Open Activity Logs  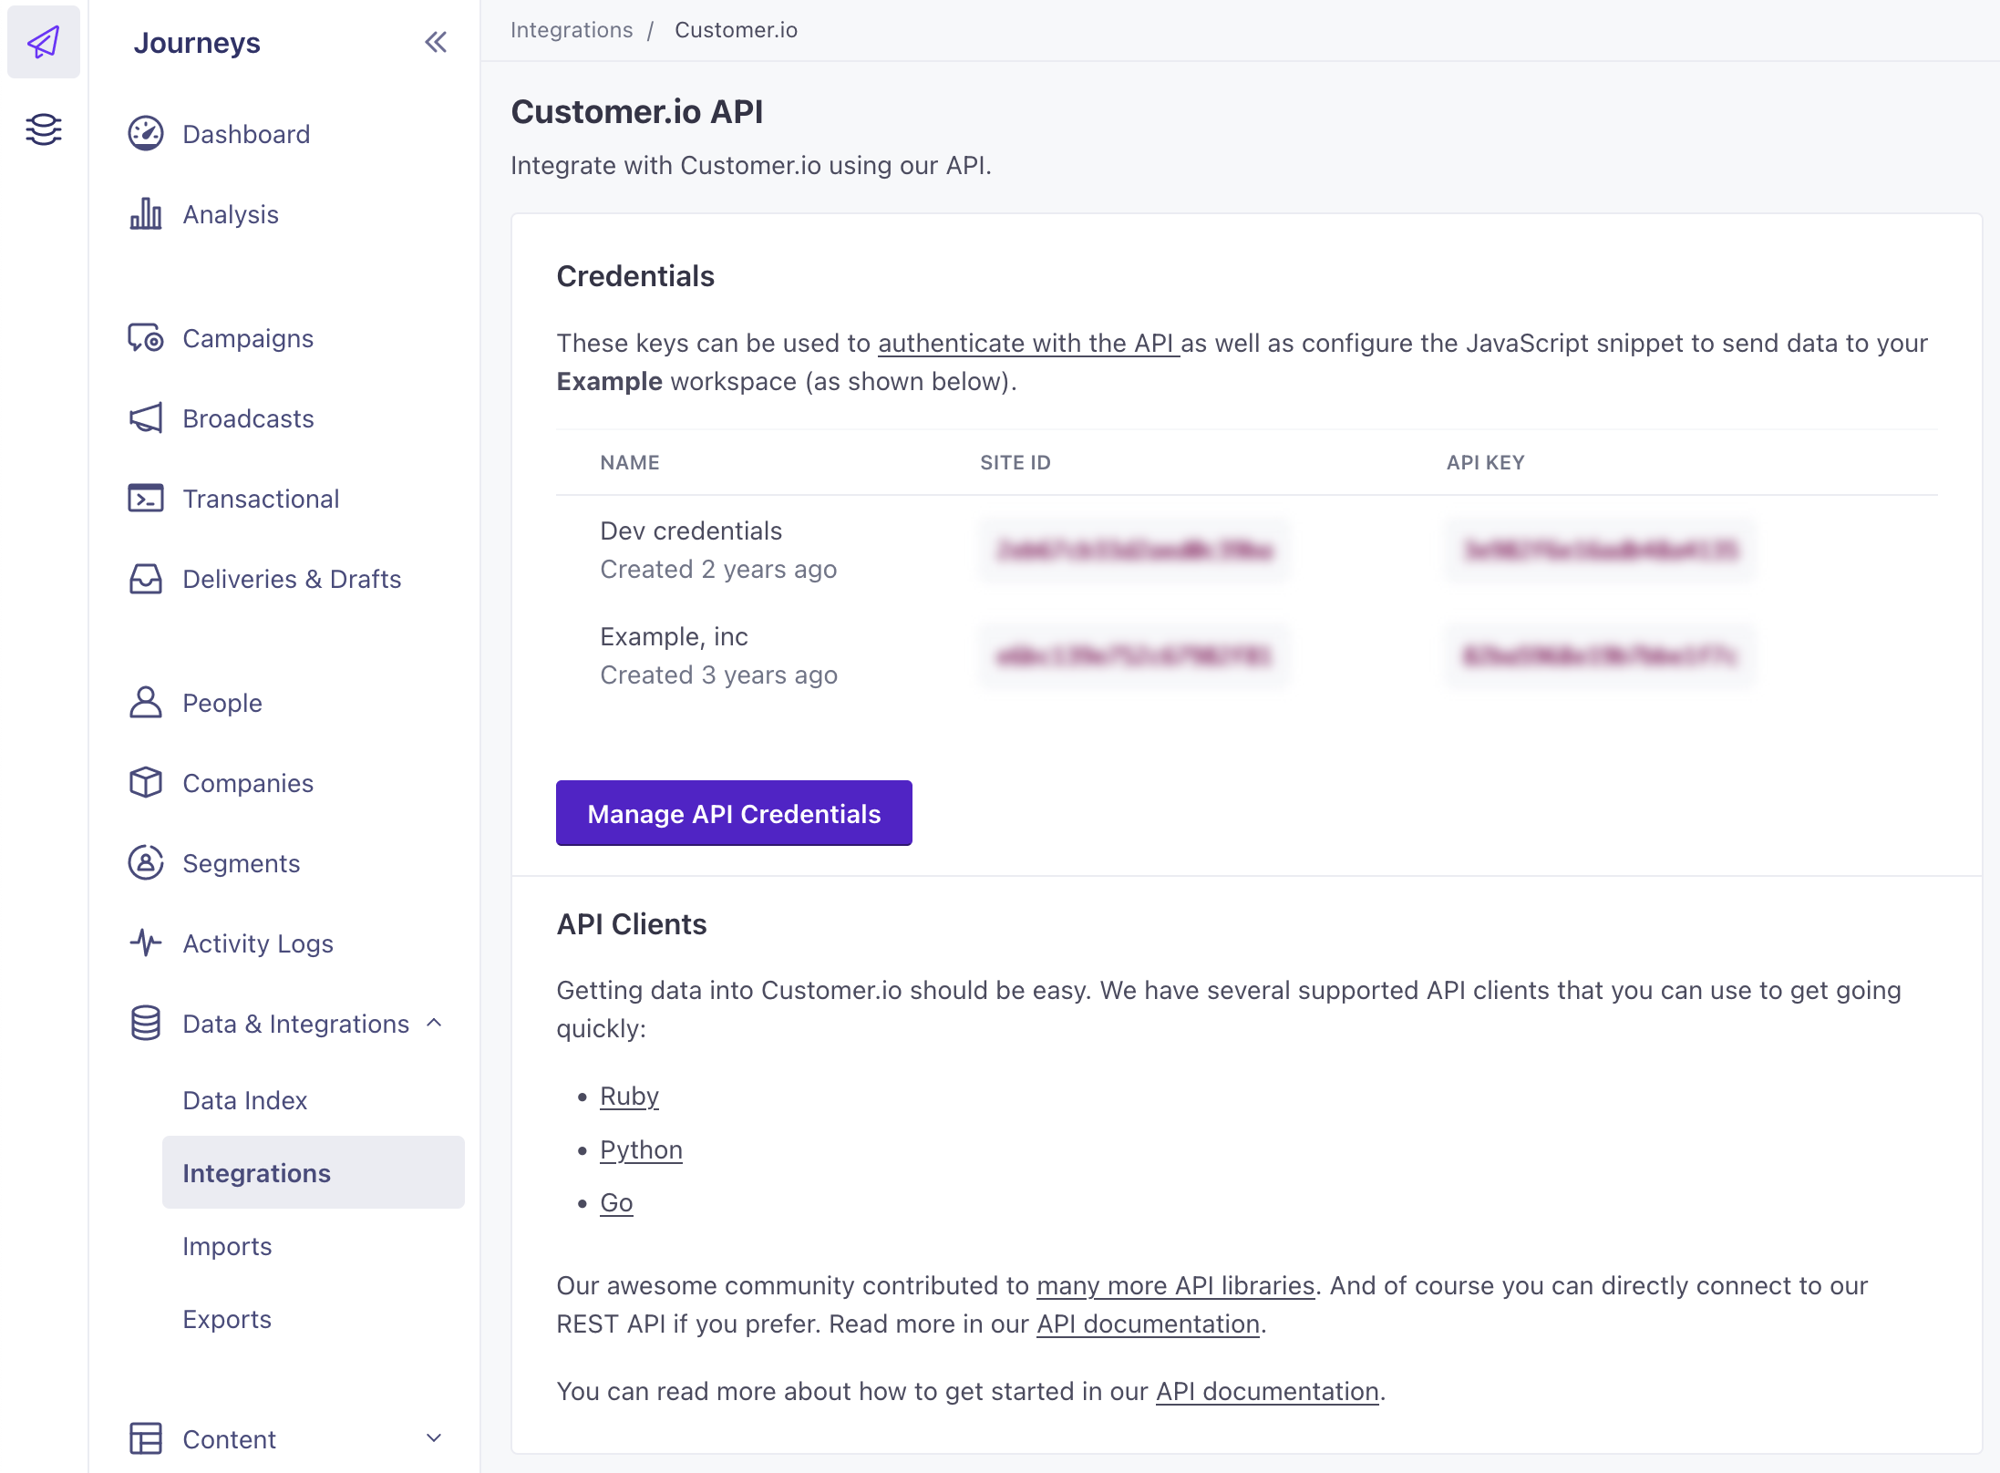(258, 943)
